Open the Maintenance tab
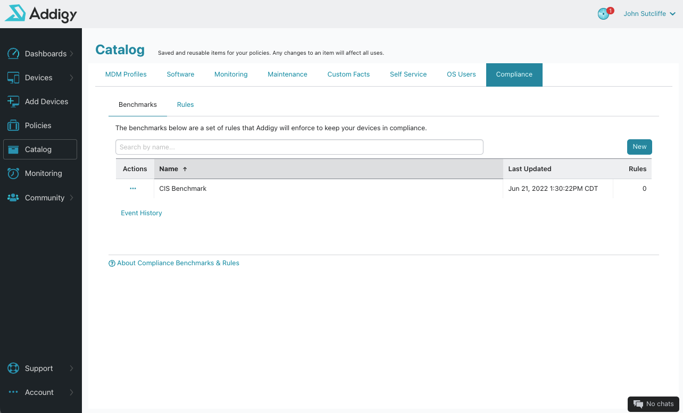 click(x=287, y=74)
